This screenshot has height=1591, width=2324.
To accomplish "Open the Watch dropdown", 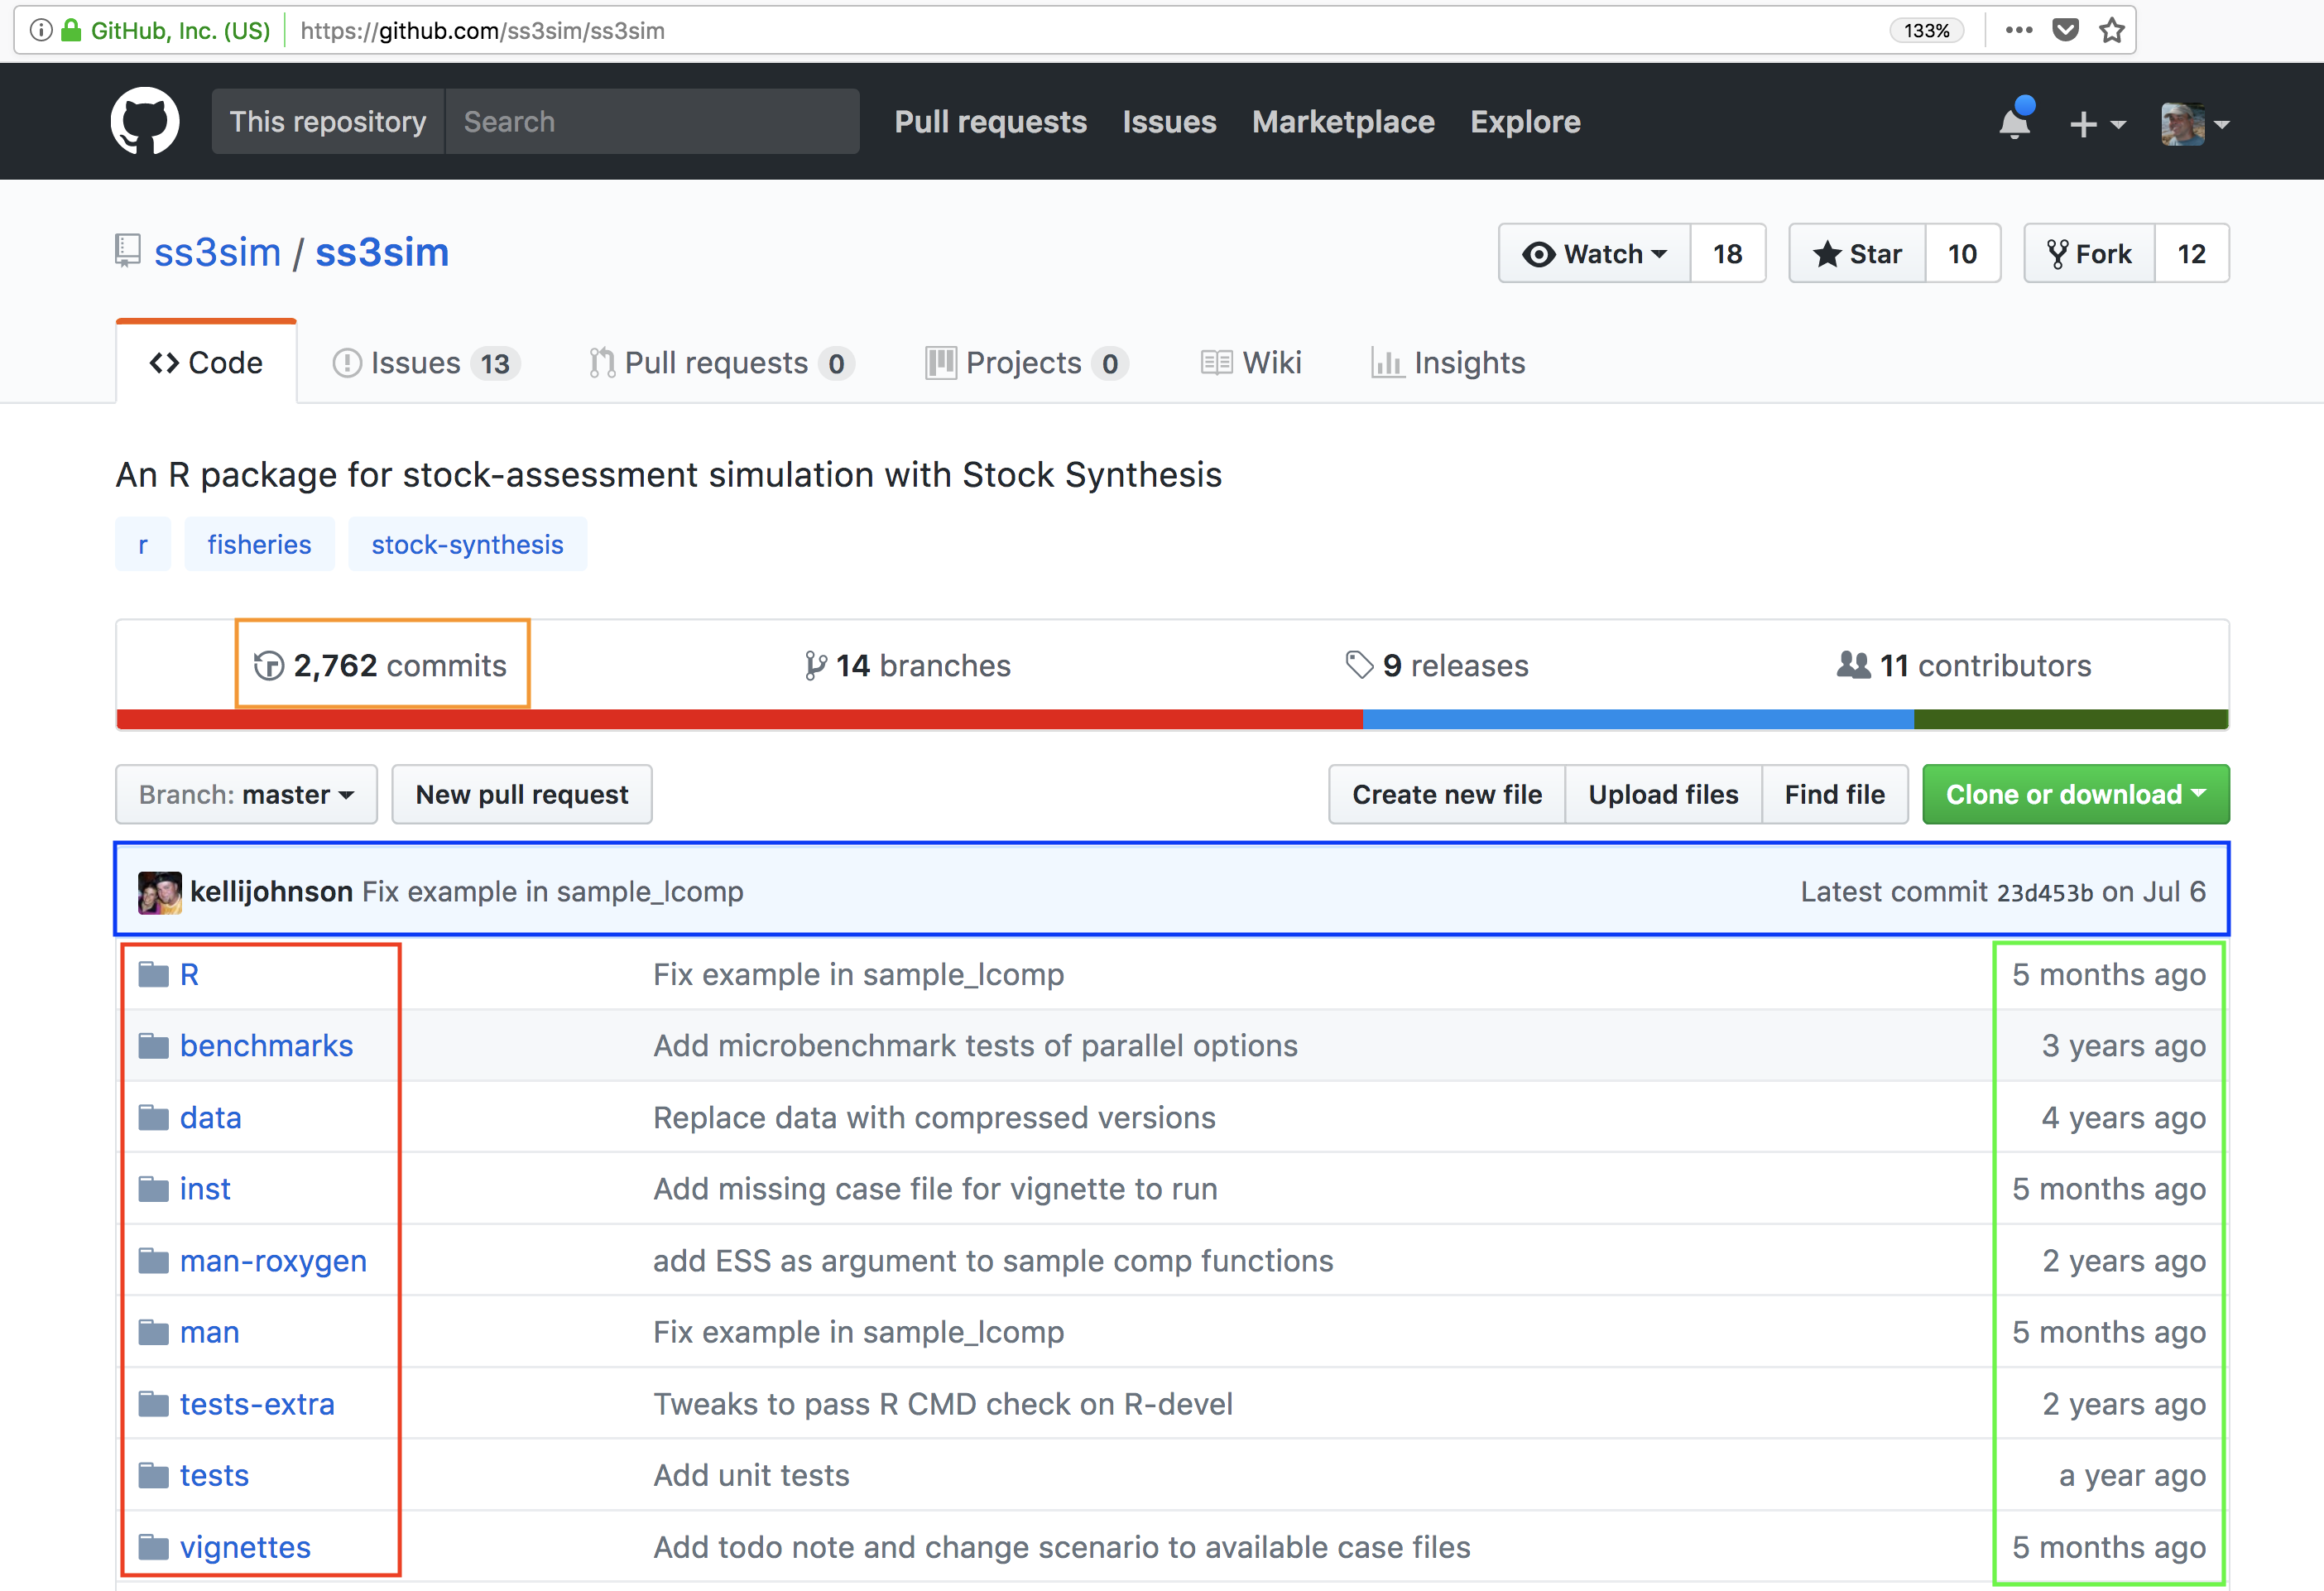I will pos(1595,254).
